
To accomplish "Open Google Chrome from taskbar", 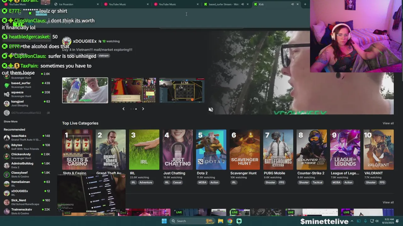I will coord(230,221).
